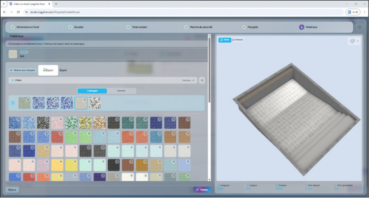Star the red swatch in the second catalogue row
369x198 pixels.
61,134
